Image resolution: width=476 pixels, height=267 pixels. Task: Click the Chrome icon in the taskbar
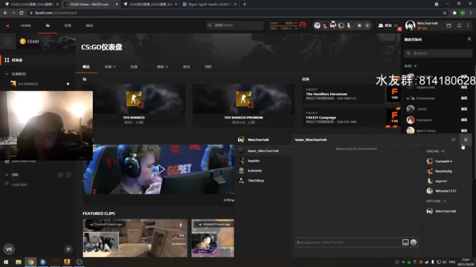tap(31, 262)
